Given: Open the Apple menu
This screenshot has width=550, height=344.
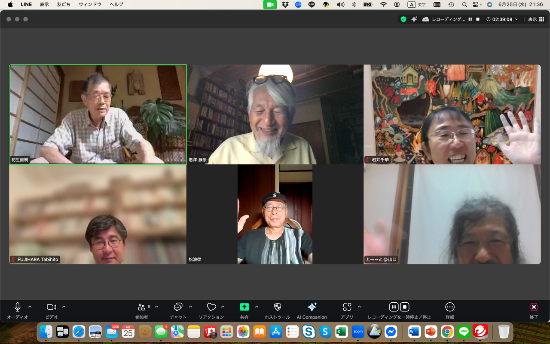Looking at the screenshot, I should (x=10, y=4).
